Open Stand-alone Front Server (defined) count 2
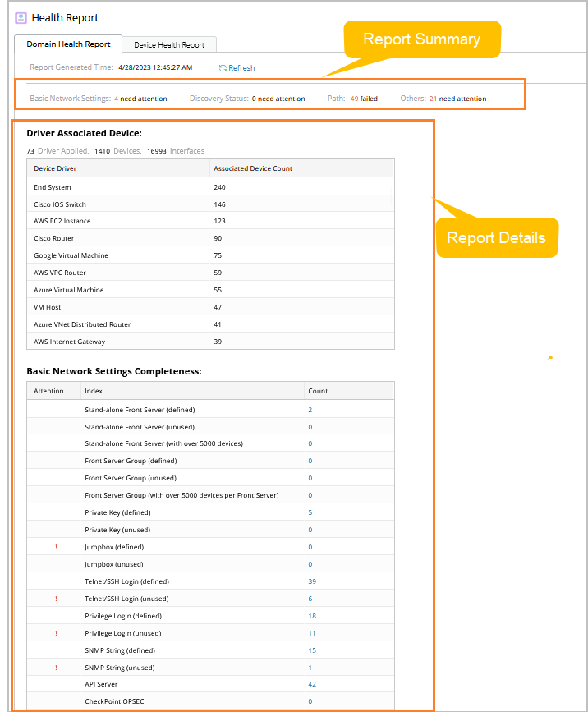Screen dimensions: 588x712 (310, 409)
